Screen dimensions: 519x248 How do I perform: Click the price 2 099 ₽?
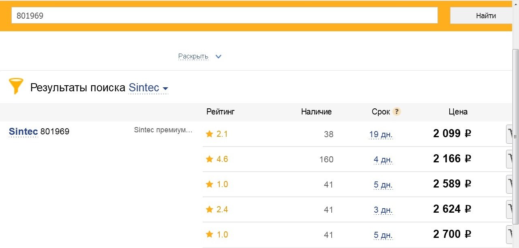click(452, 134)
